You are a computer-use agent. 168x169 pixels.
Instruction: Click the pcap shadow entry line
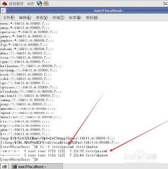26,104
